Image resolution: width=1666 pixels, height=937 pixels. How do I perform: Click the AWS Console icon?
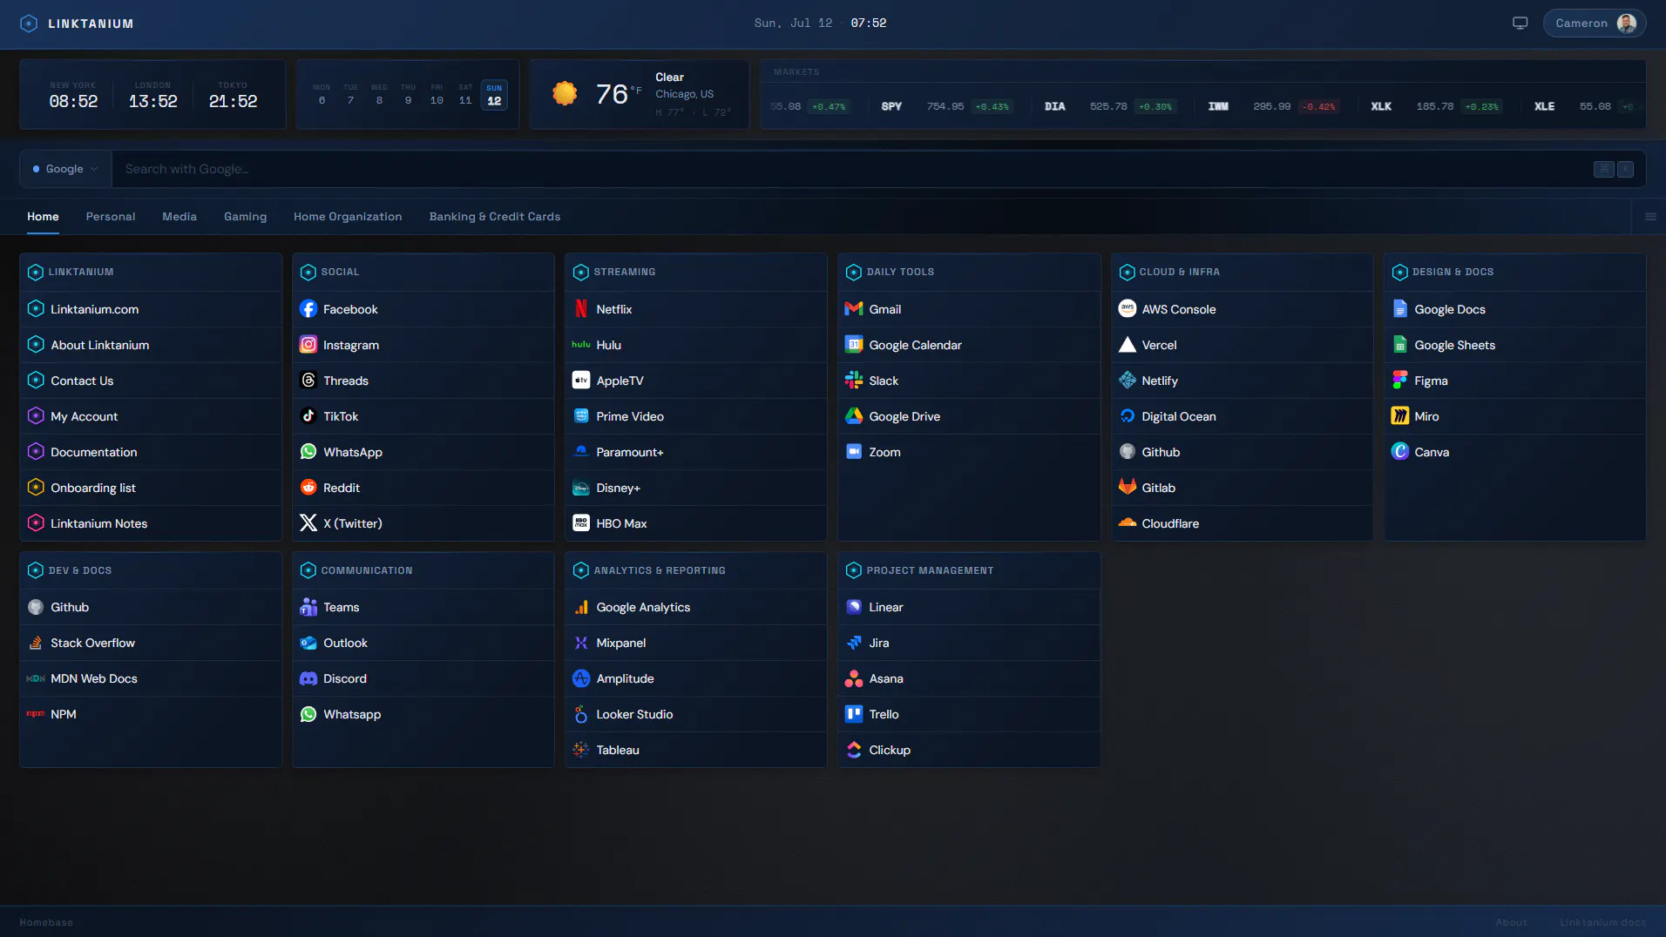pyautogui.click(x=1128, y=309)
